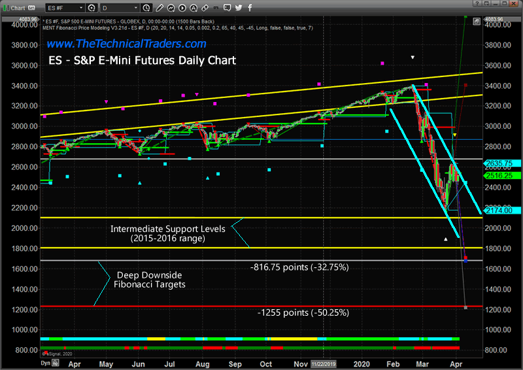
Task: Expand the ES #F symbol dropdown
Action: coord(80,8)
